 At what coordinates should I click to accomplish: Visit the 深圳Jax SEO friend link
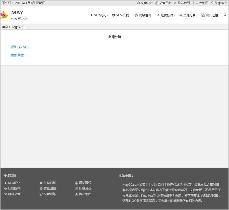click(20, 47)
